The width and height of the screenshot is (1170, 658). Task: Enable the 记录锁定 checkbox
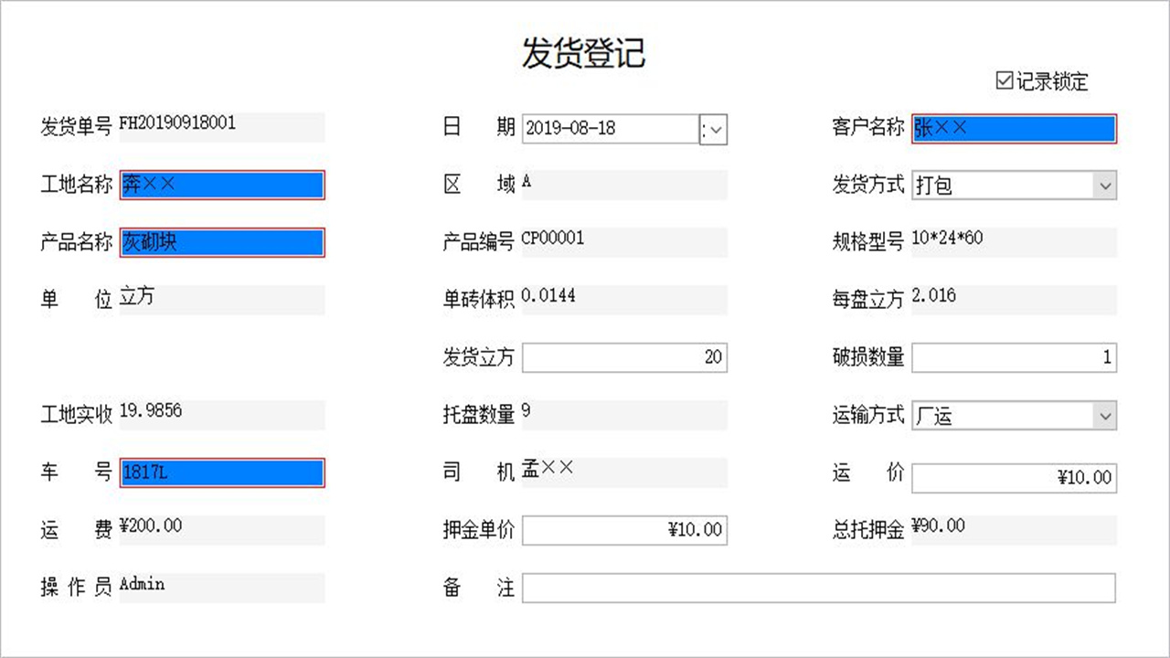[1004, 82]
